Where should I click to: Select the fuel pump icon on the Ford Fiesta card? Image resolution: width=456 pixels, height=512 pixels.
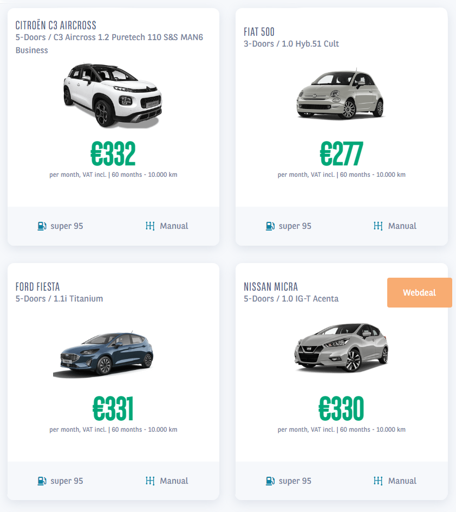point(42,481)
